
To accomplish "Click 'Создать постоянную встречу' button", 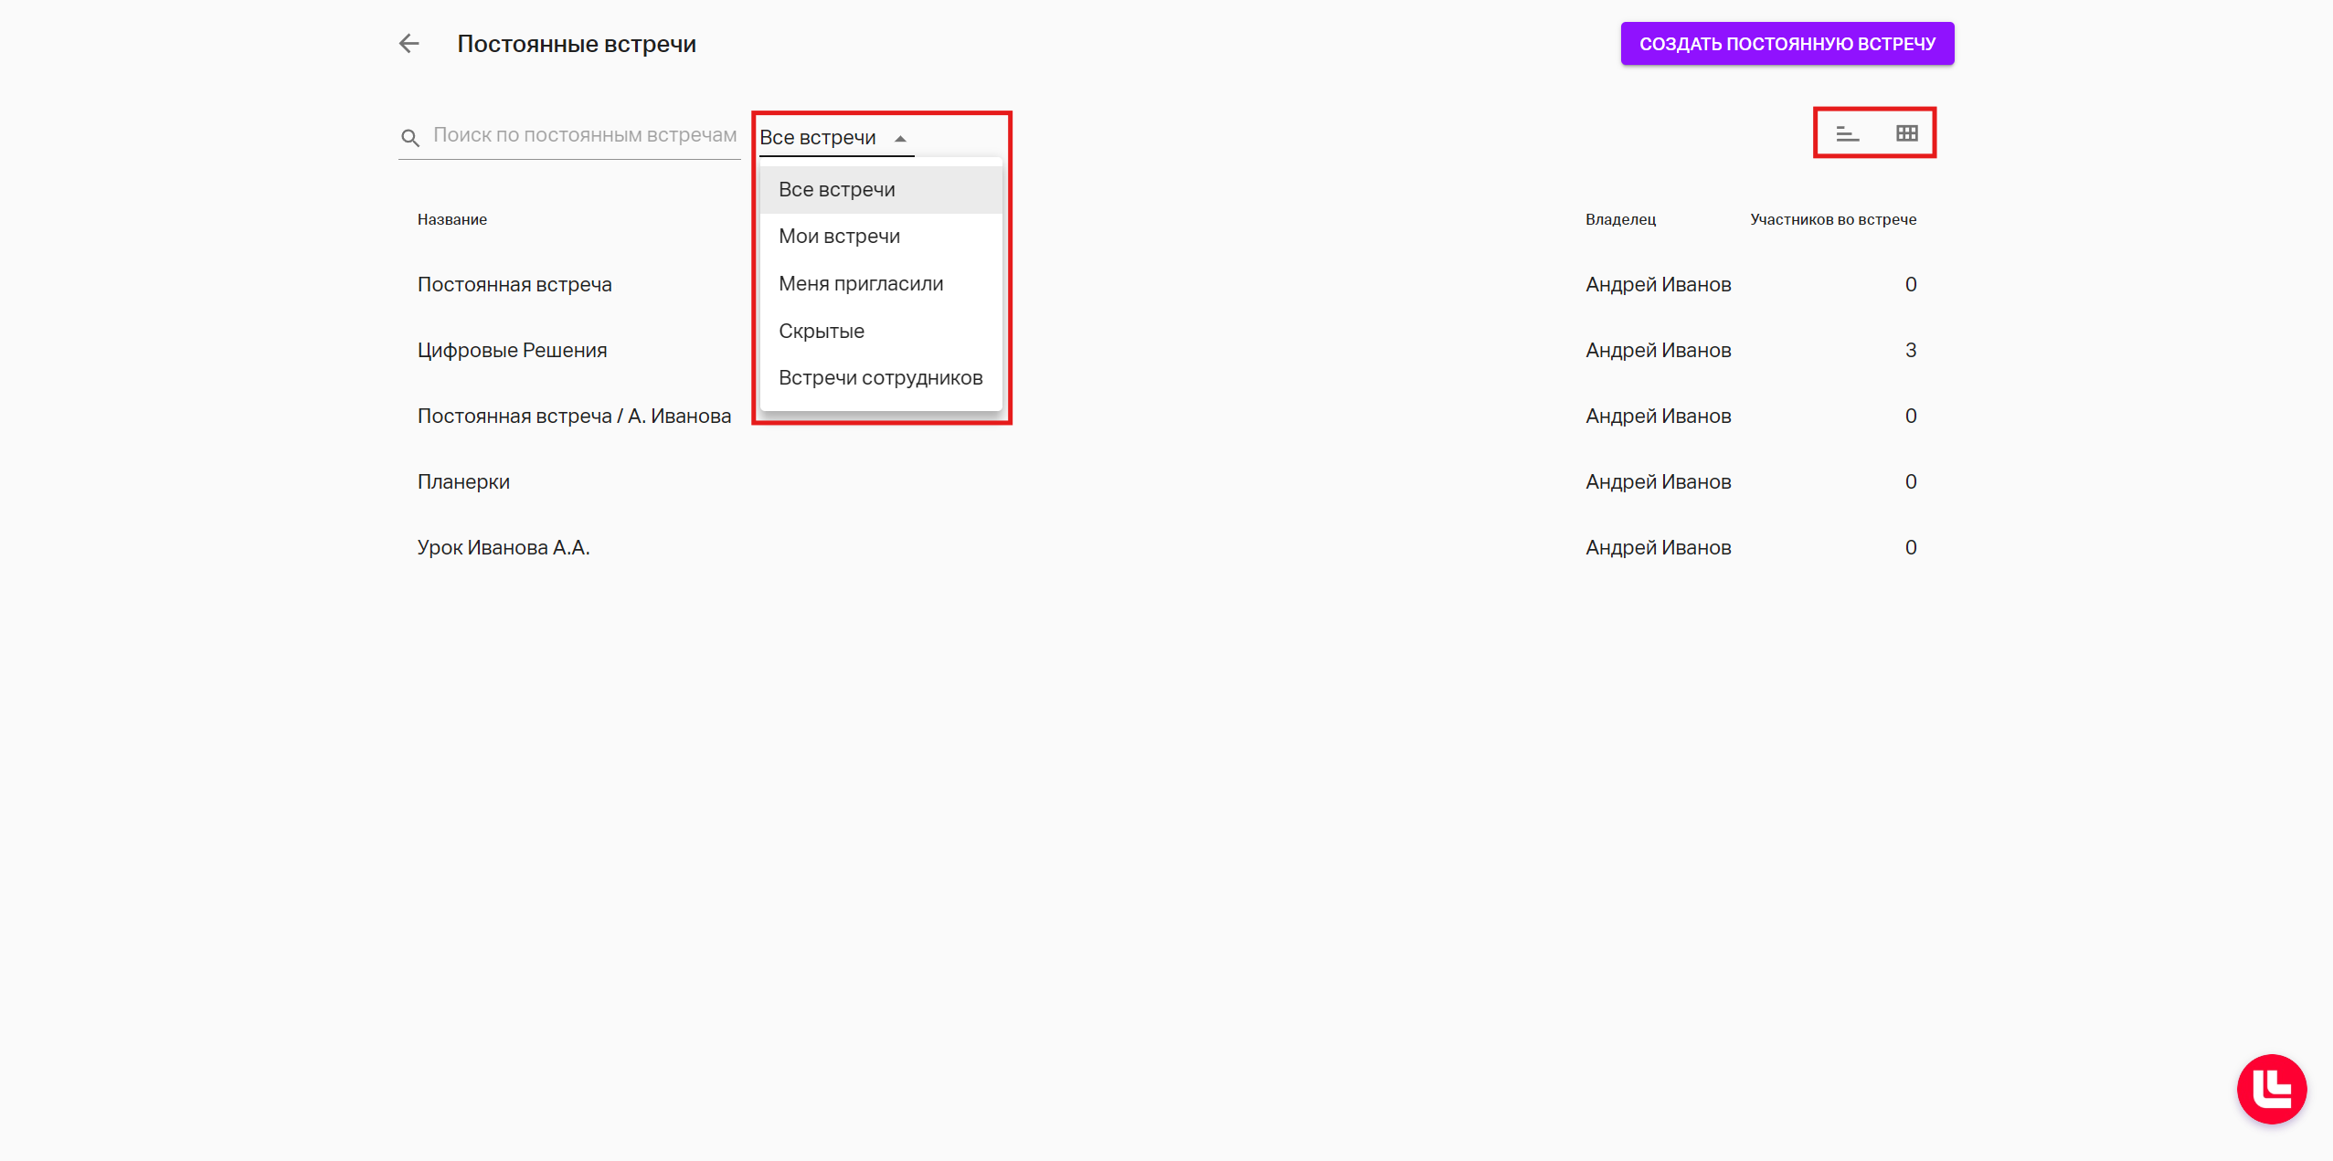I will coord(1787,44).
